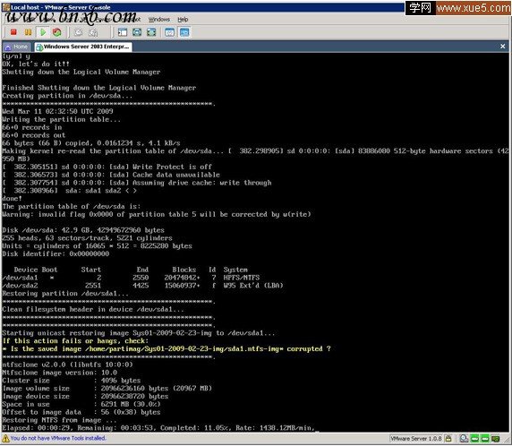
Task: Toggle the inventory sidebar view icon
Action: click(123, 32)
